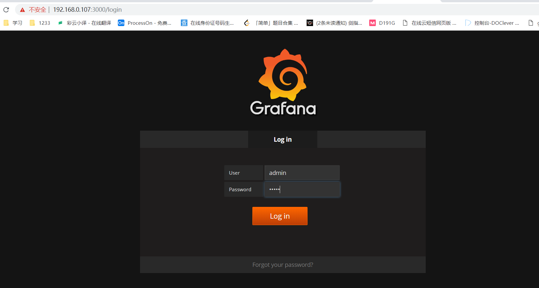Open the 控制台-DOClever bookmark

pos(492,23)
